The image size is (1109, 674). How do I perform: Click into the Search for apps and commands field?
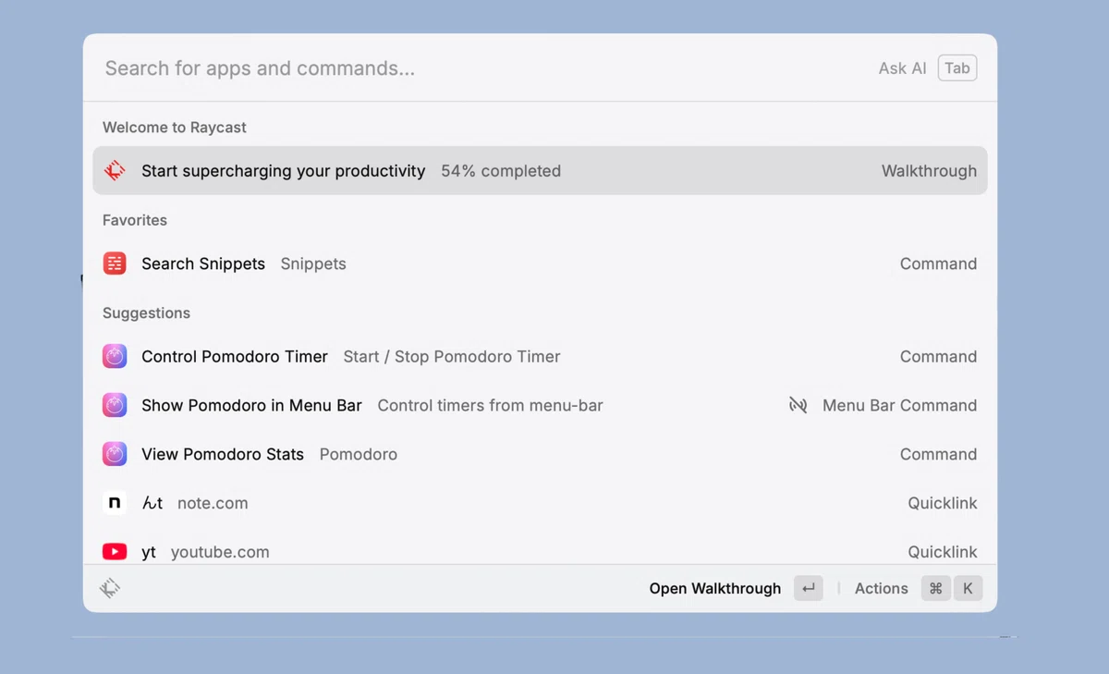[x=481, y=68]
